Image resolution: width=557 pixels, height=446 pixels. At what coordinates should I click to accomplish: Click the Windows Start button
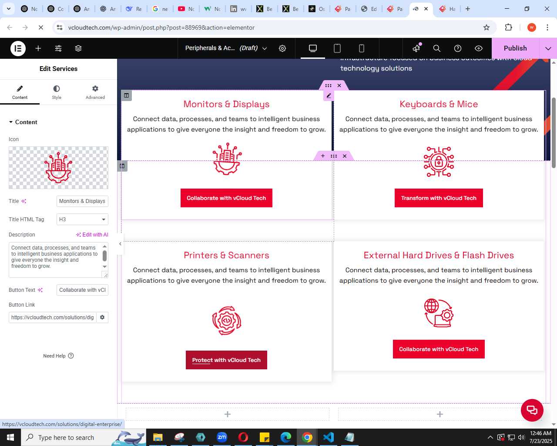10,437
